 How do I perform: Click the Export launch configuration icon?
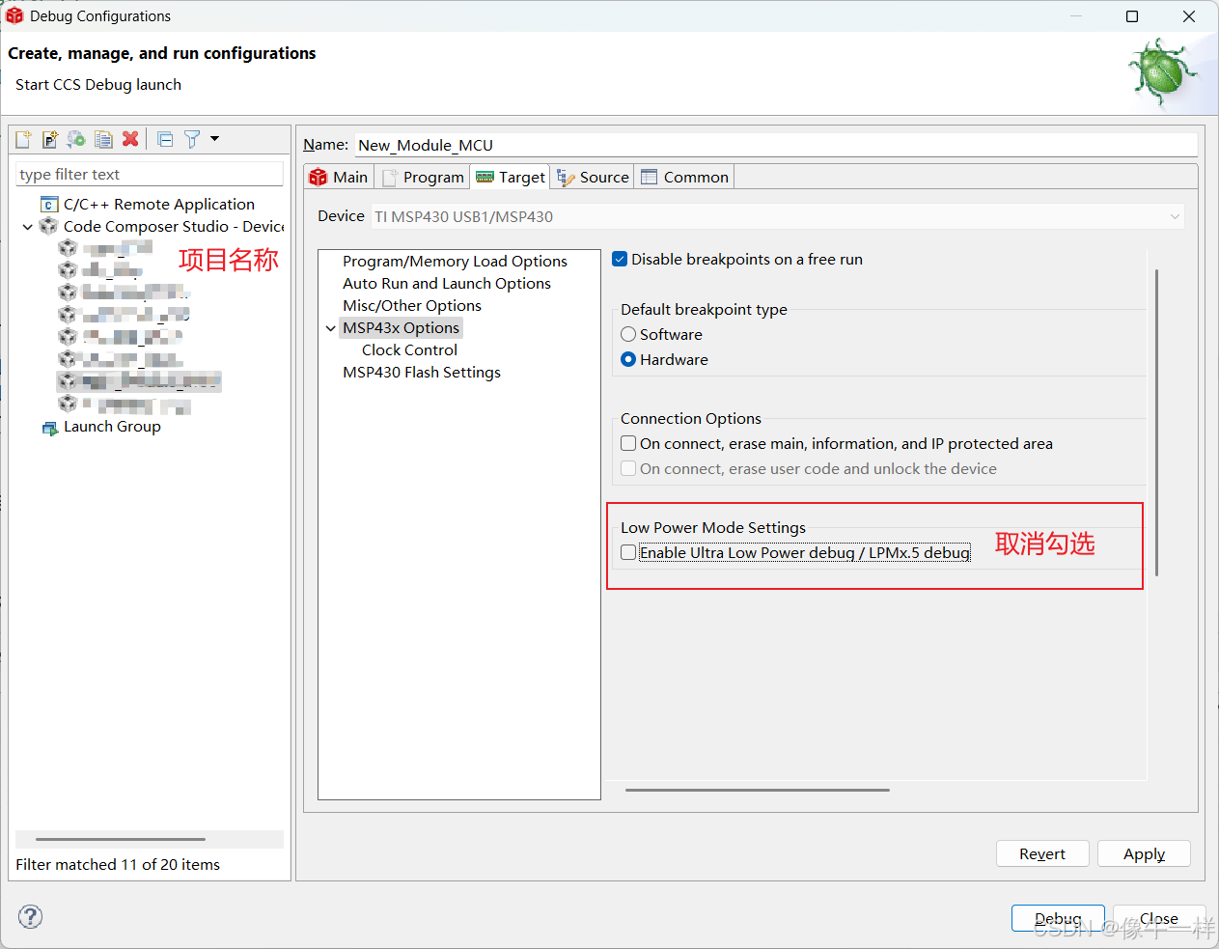pos(76,139)
